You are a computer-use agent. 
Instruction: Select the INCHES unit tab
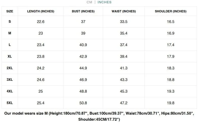click(105, 2)
